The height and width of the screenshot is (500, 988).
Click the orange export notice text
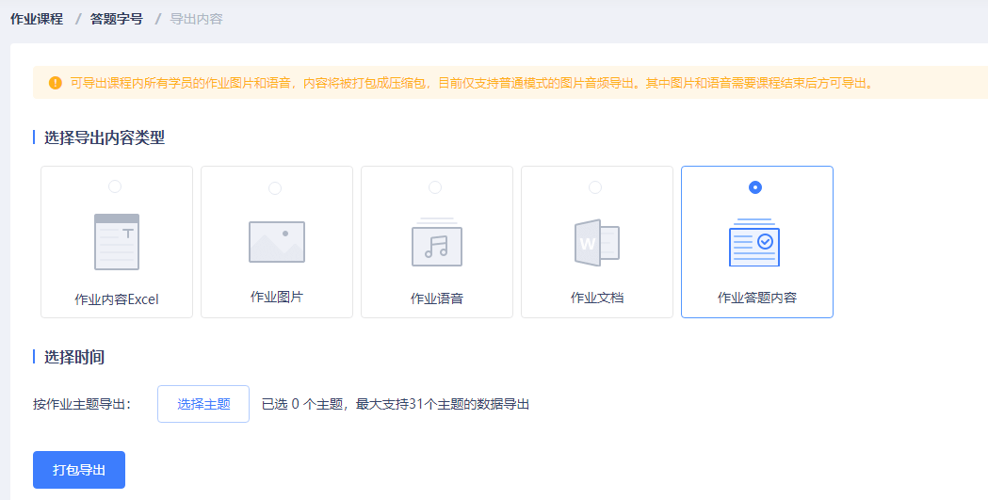point(473,83)
